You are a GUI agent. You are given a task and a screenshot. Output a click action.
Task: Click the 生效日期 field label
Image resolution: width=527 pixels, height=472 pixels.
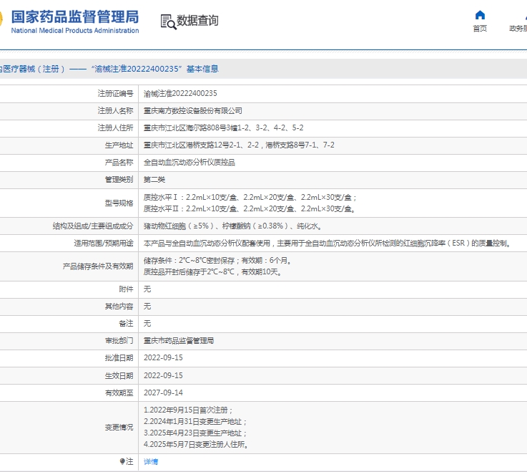coord(119,375)
